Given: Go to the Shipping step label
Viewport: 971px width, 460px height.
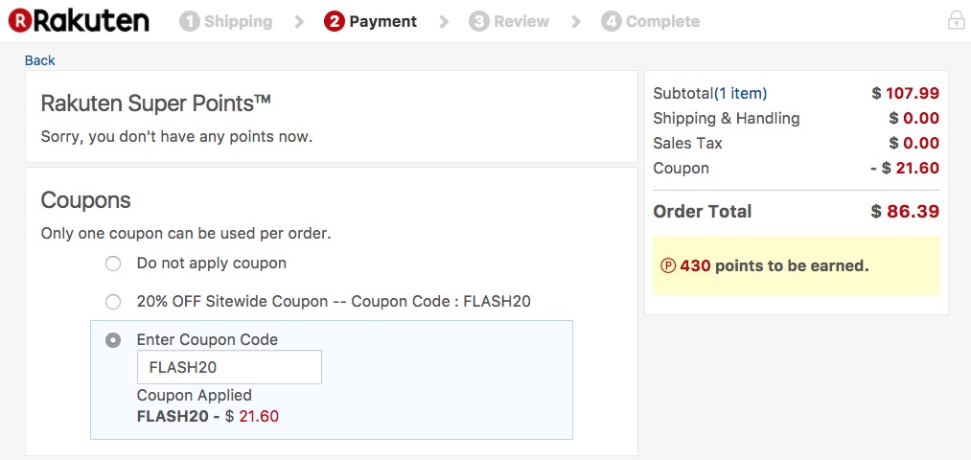Looking at the screenshot, I should coord(238,21).
